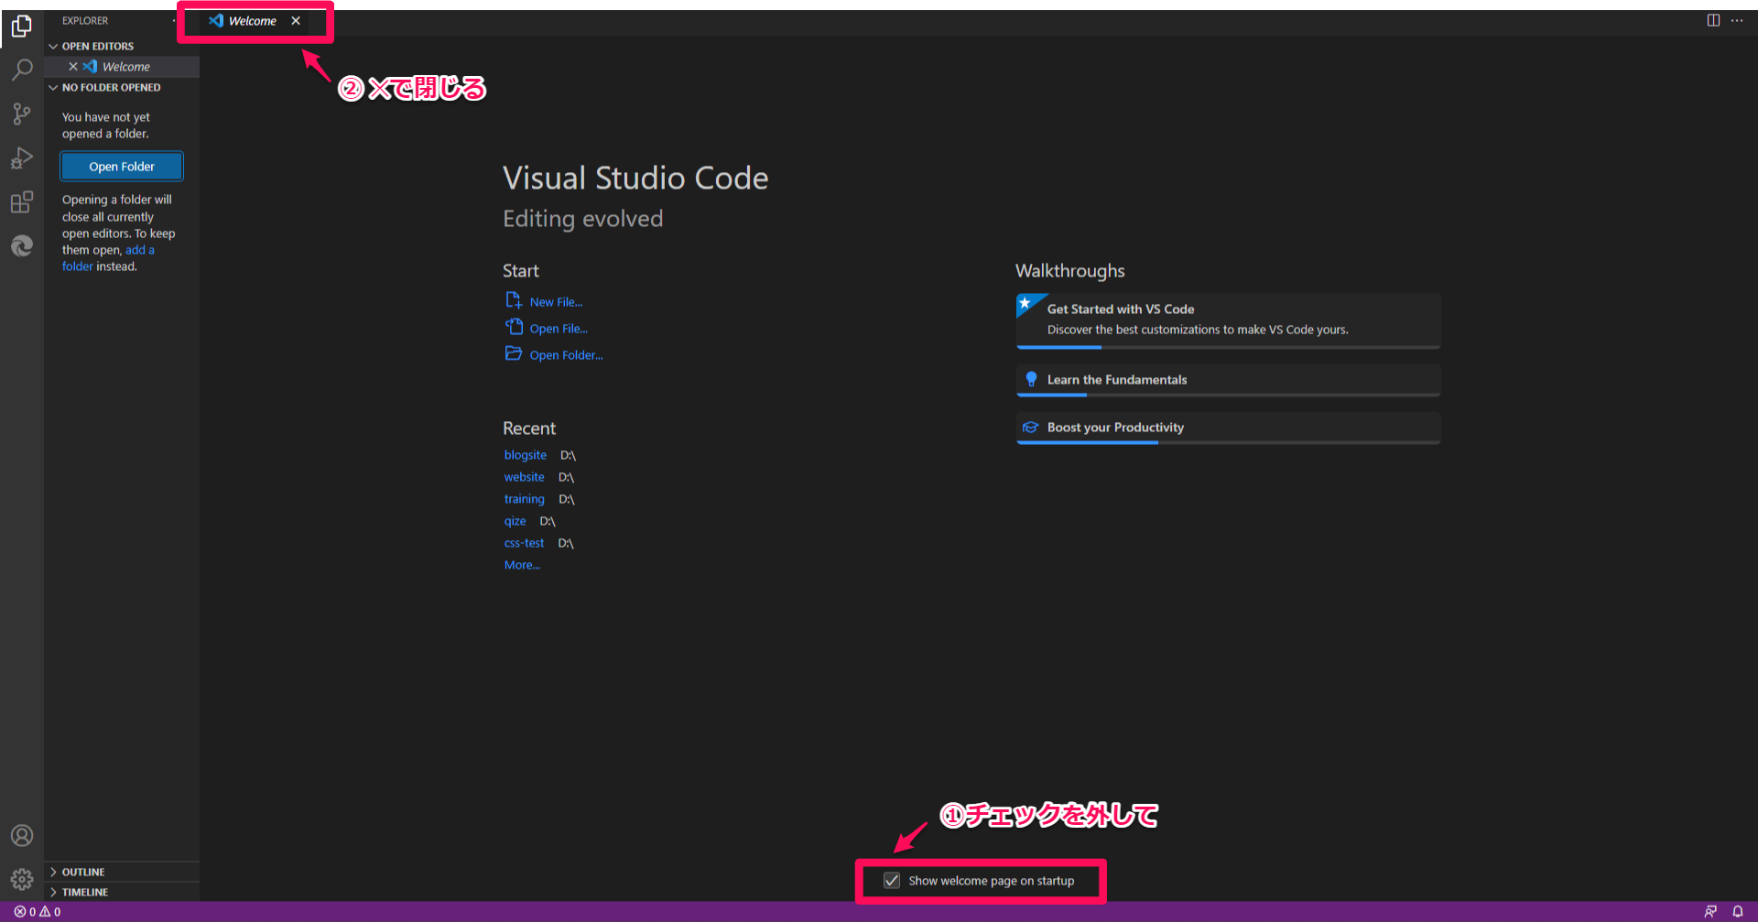Close the Welcome tab with X
This screenshot has width=1758, height=922.
click(x=296, y=21)
